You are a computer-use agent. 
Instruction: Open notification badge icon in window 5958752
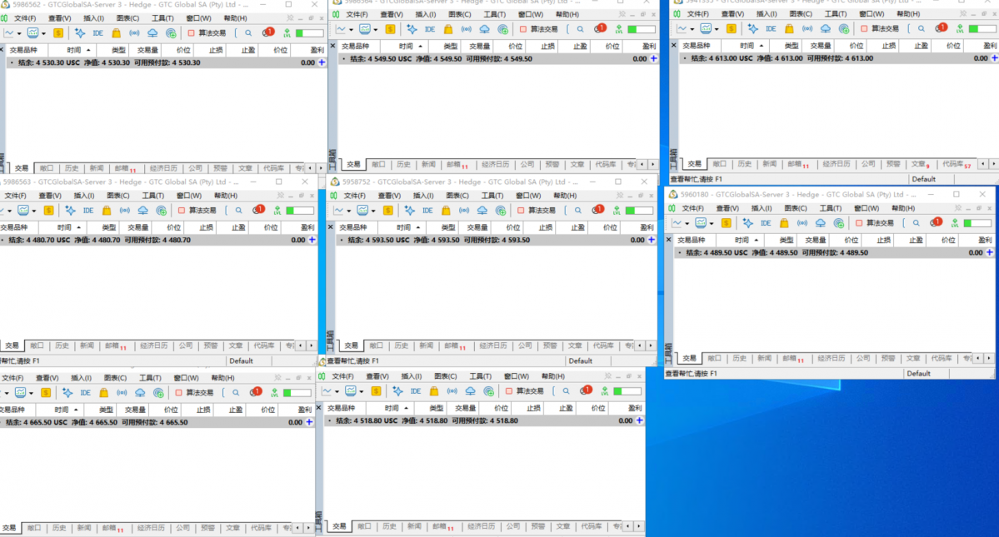(597, 210)
